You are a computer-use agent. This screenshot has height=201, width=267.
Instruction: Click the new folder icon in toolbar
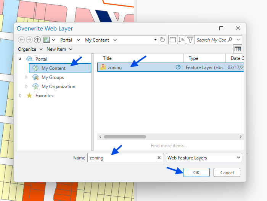(x=173, y=40)
